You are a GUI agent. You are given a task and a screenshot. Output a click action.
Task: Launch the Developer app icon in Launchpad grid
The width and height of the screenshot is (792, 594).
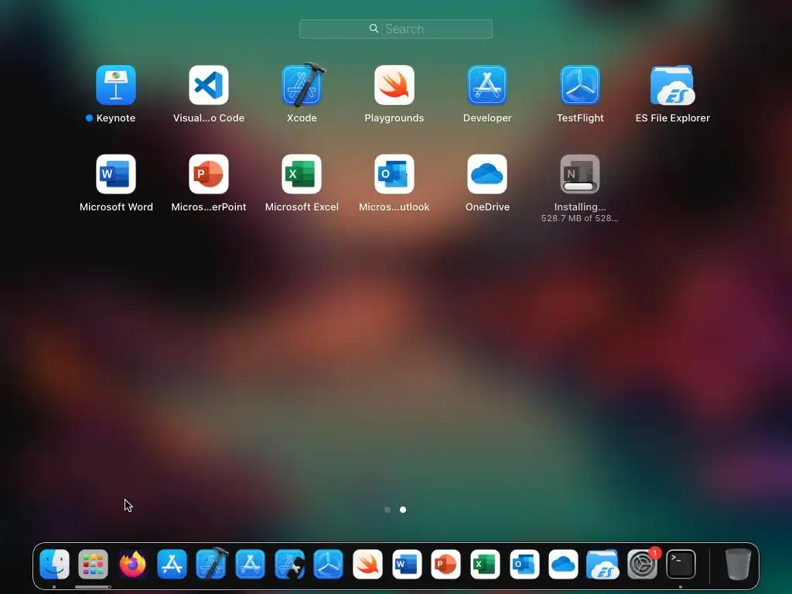pyautogui.click(x=487, y=85)
